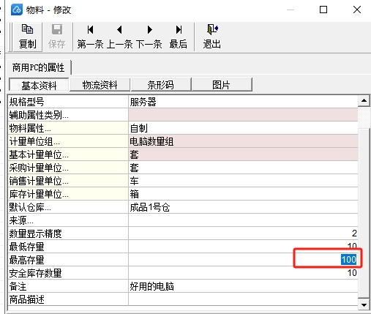Open the 条形码 tab

click(161, 85)
